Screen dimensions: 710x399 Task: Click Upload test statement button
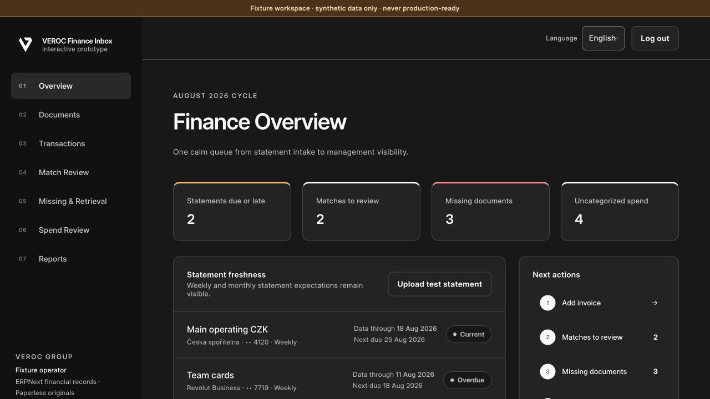coord(439,284)
